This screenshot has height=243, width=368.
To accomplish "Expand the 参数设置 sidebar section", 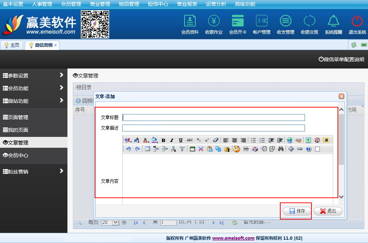I will (x=61, y=75).
